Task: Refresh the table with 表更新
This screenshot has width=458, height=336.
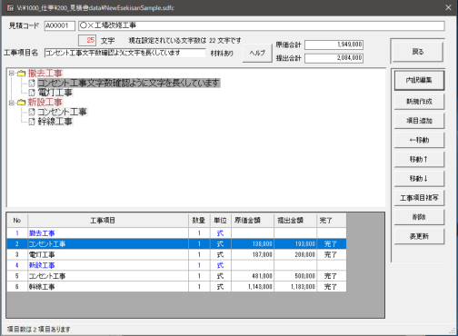Action: [419, 236]
